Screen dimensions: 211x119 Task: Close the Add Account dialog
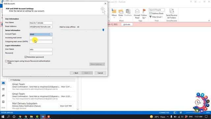105,4
